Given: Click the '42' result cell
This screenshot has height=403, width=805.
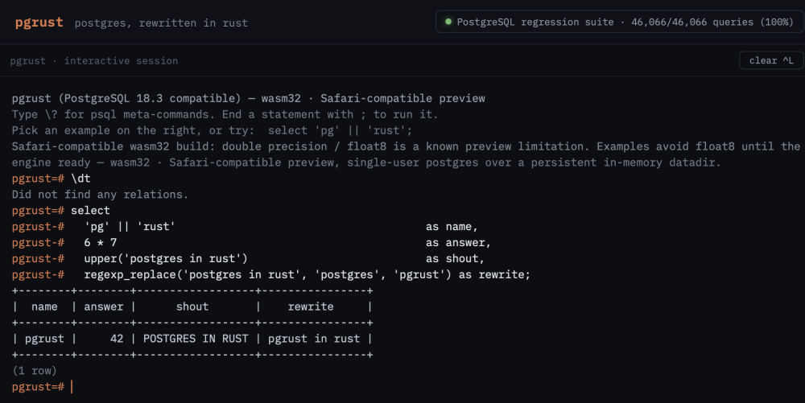Looking at the screenshot, I should 117,339.
